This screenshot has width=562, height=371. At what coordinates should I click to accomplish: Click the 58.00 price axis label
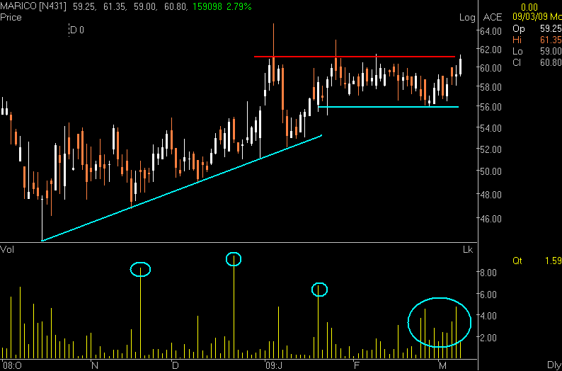pyautogui.click(x=491, y=87)
